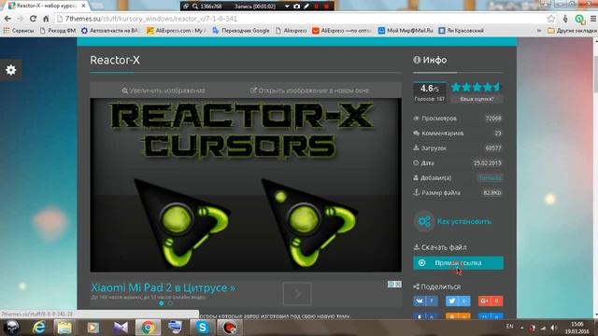Reload the page with the refresh icon
The image size is (598, 336).
coord(34,19)
